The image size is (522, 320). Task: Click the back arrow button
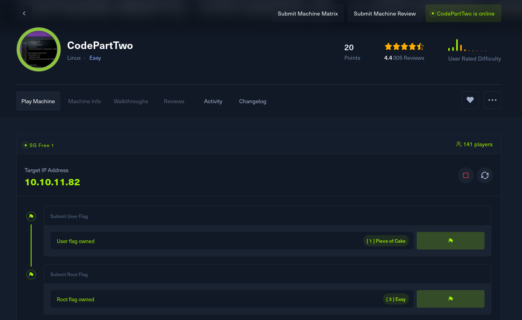[x=24, y=14]
